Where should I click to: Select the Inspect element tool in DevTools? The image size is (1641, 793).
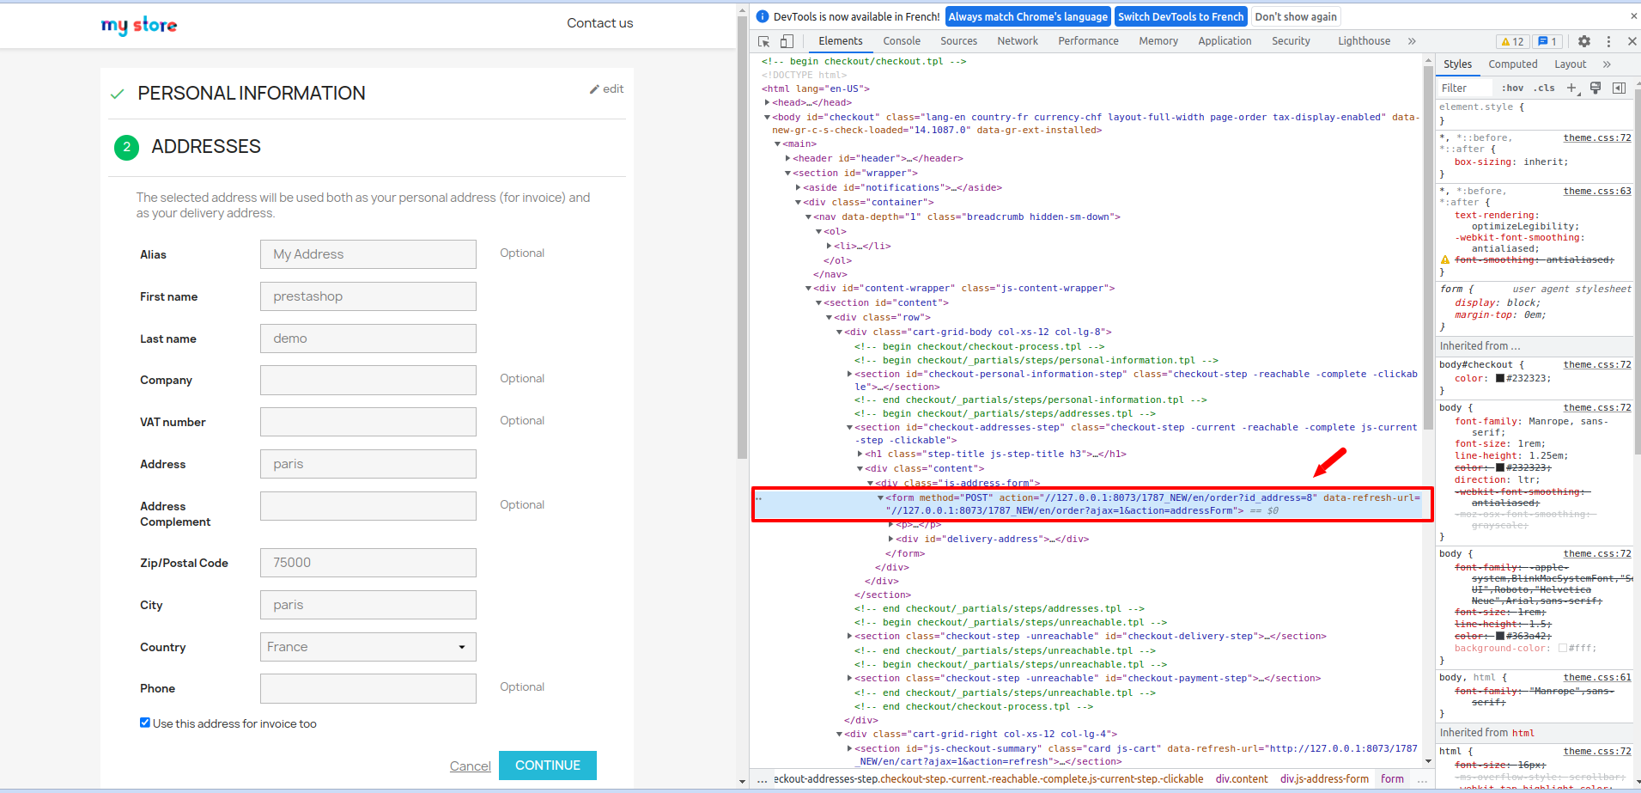coord(763,41)
